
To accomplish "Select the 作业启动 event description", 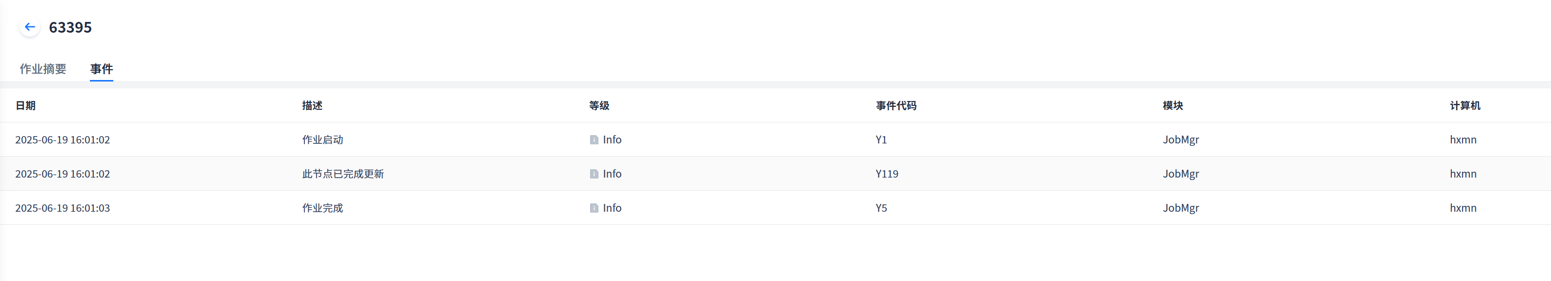I will click(322, 140).
